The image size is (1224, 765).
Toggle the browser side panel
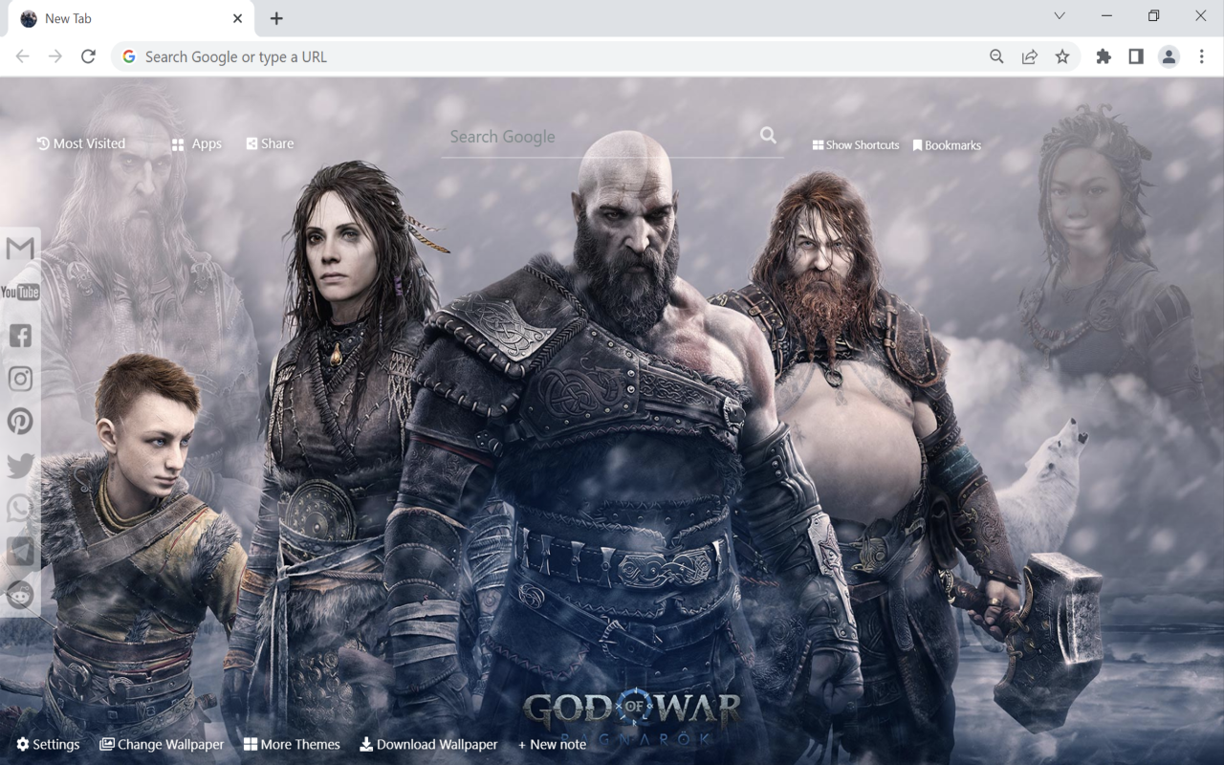coord(1136,56)
